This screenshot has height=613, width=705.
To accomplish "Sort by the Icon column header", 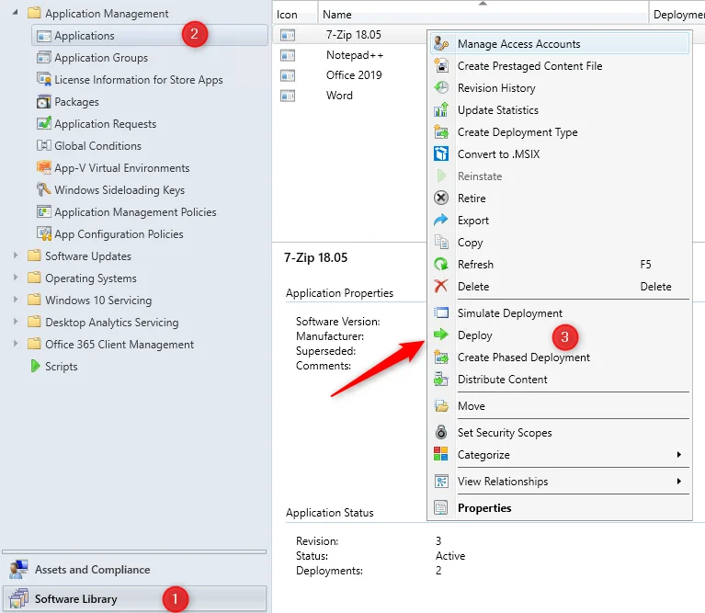I will point(295,15).
